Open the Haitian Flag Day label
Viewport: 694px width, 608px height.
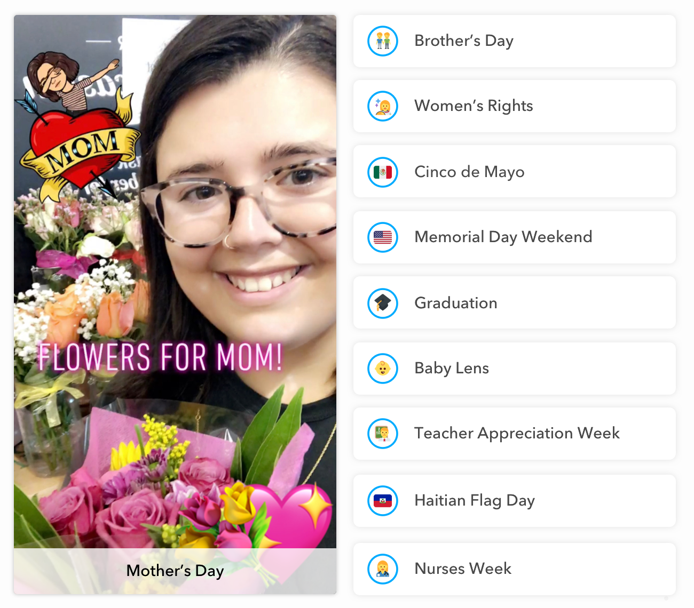[x=475, y=500]
